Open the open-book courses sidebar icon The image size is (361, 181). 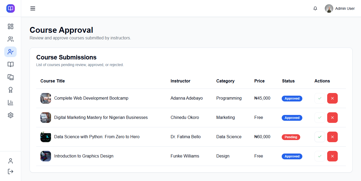(11, 64)
